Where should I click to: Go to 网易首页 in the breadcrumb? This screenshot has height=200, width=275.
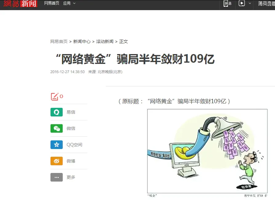tap(59, 41)
